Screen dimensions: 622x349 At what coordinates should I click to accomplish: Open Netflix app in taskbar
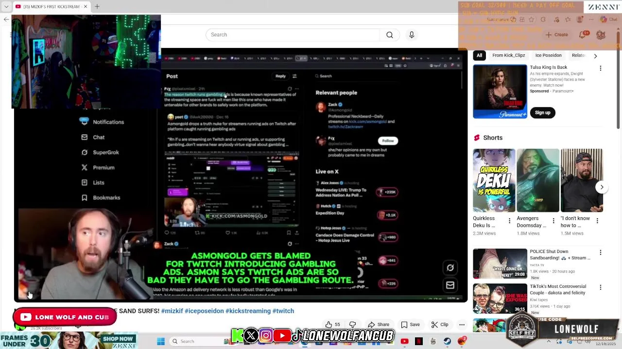[418, 341]
